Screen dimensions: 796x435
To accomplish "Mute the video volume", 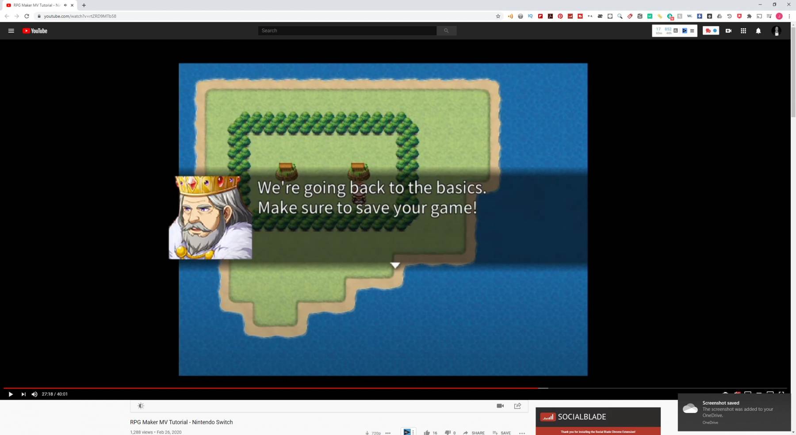I will tap(34, 394).
